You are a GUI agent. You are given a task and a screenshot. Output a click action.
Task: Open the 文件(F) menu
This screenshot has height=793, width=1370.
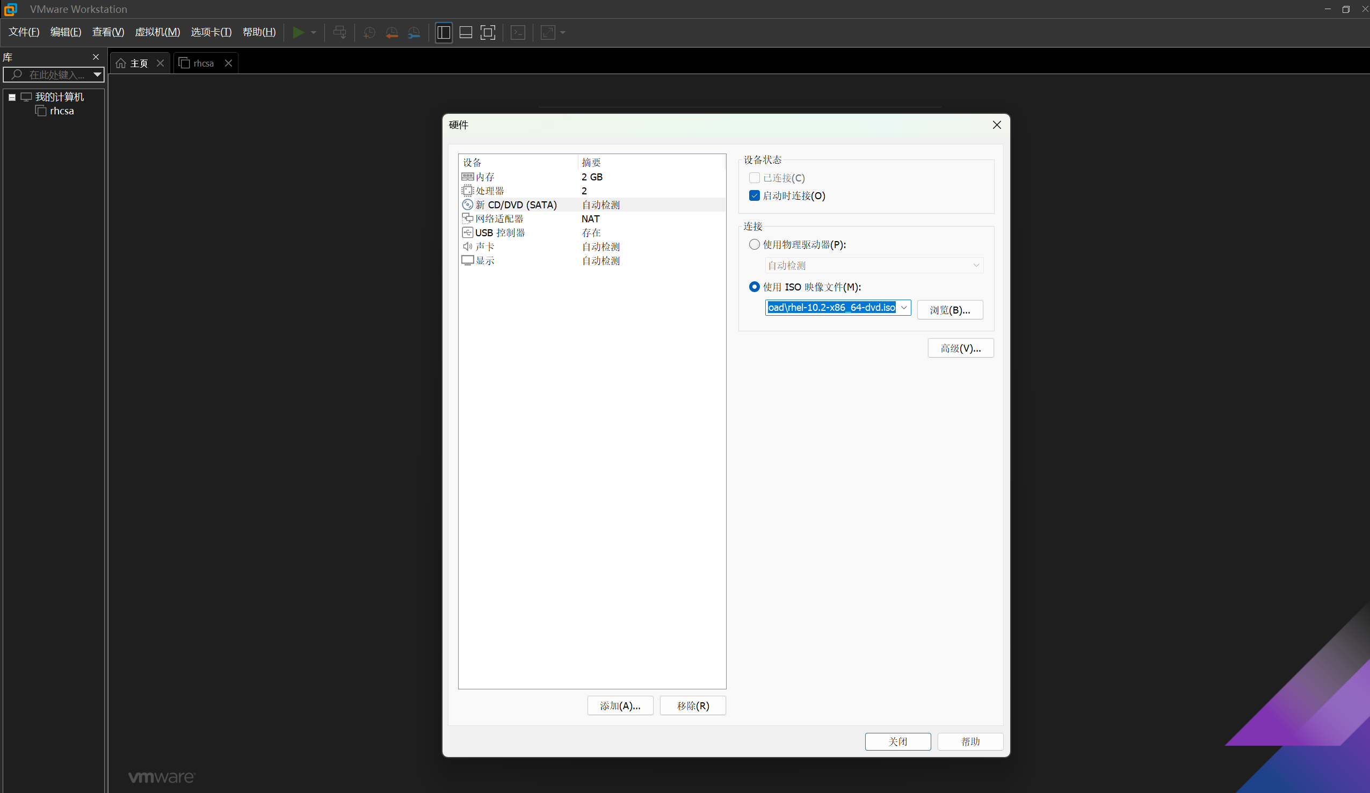[x=24, y=32]
